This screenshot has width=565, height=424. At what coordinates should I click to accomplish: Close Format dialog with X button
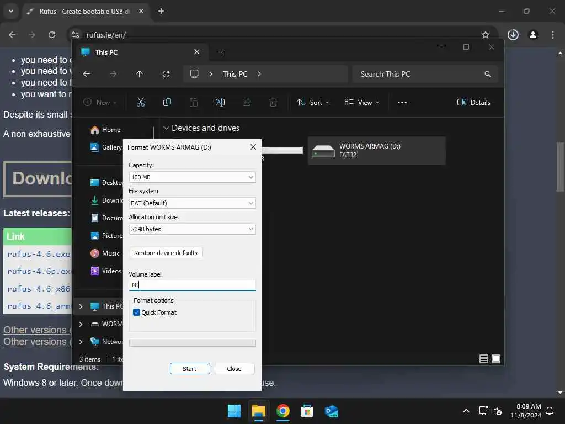click(x=253, y=147)
